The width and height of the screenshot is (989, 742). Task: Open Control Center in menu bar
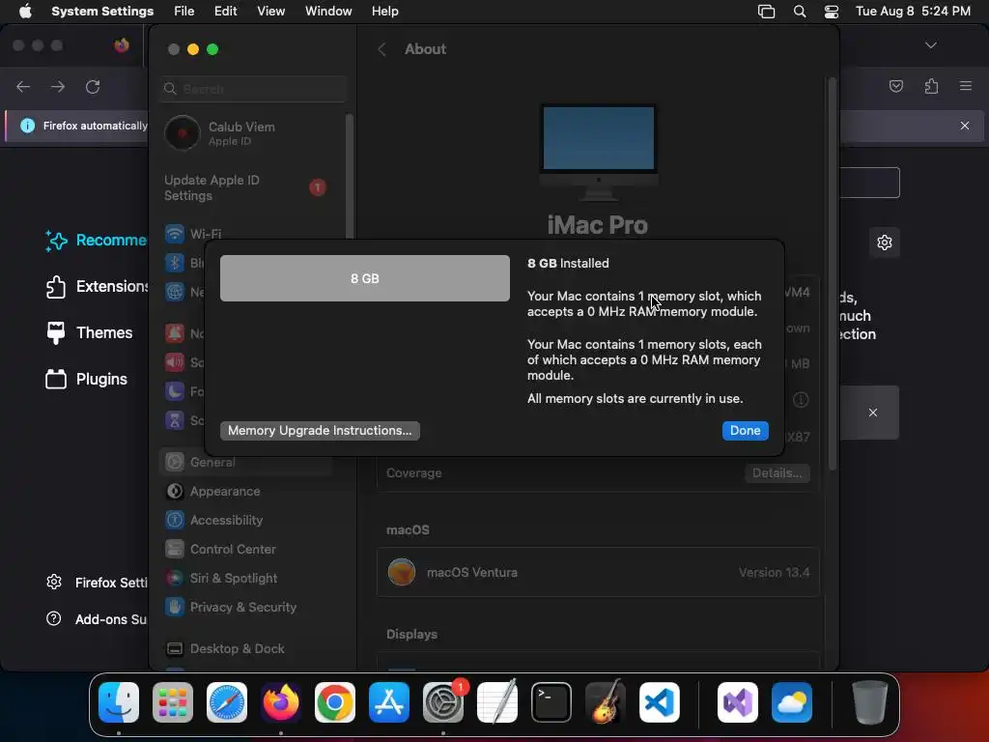(x=832, y=12)
